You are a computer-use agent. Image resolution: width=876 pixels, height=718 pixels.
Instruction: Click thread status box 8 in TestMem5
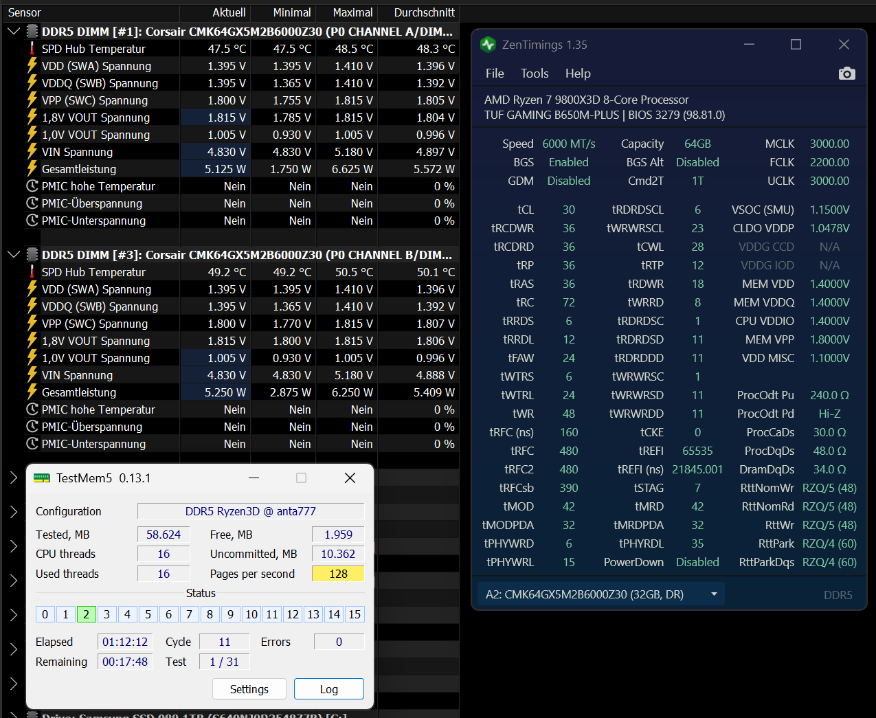coord(210,614)
